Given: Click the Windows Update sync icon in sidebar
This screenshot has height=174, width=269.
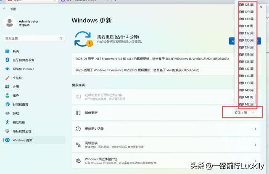Looking at the screenshot, I should (8, 140).
